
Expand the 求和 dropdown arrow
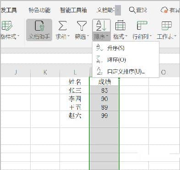[69, 36]
